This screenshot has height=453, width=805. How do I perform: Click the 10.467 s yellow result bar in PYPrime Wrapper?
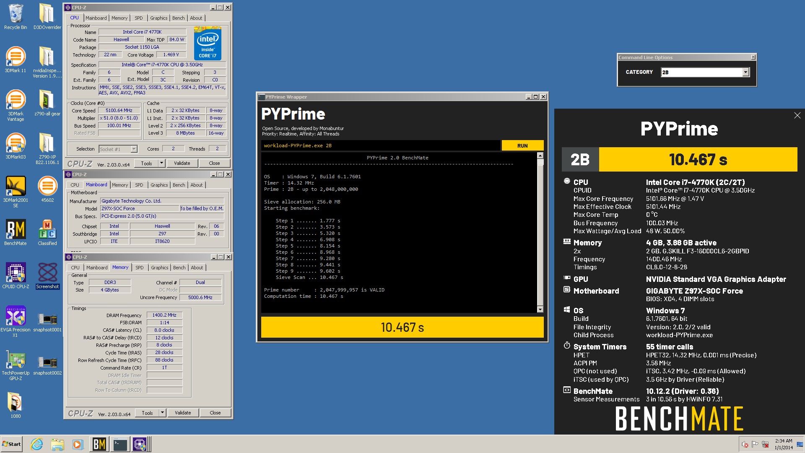[402, 327]
